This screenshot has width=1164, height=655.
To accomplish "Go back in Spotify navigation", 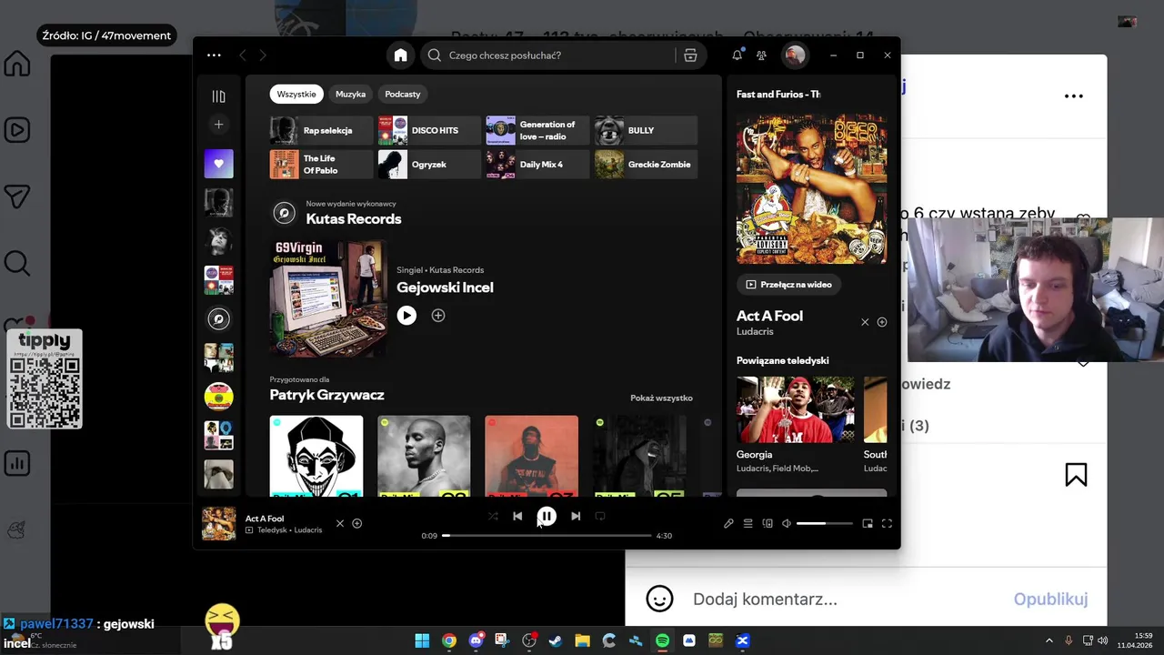I will tap(243, 55).
